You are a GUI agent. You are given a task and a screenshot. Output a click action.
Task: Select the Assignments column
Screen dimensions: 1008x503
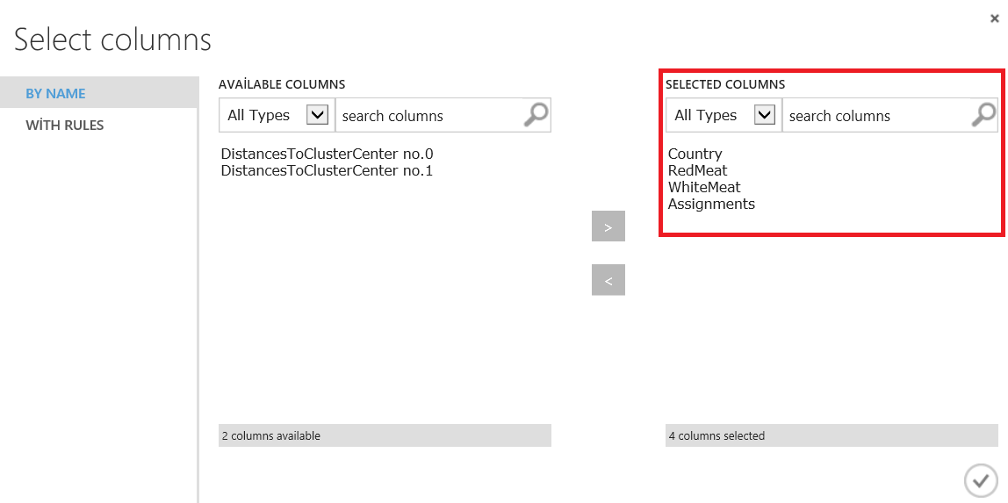711,204
